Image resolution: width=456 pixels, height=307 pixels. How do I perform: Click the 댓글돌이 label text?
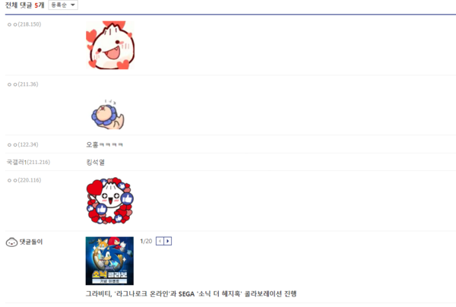[x=31, y=242]
